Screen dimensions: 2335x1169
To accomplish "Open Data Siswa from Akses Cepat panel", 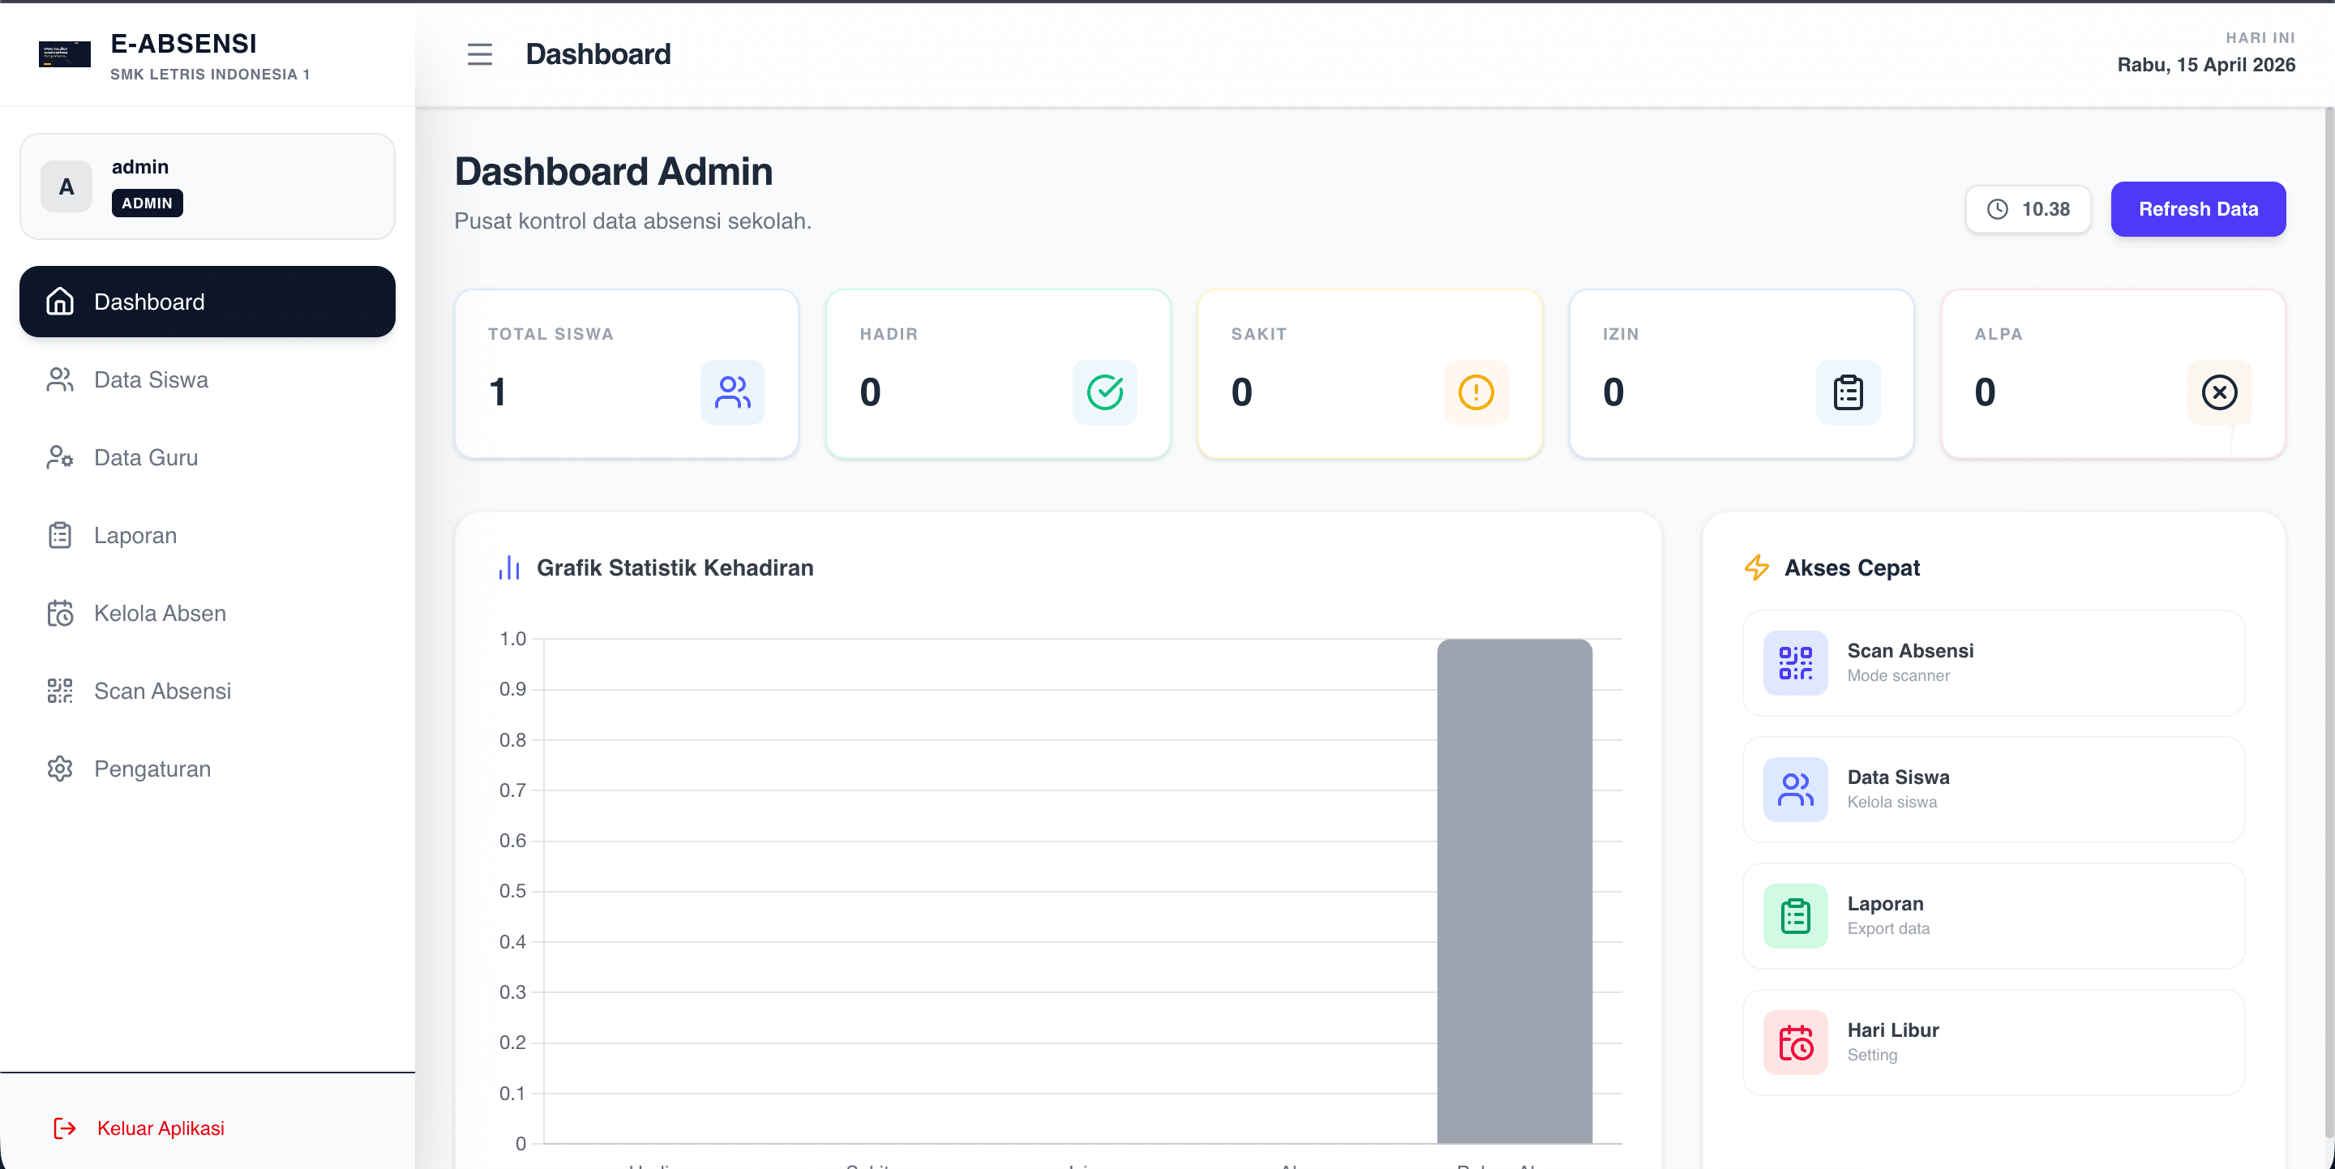I will coord(1994,790).
